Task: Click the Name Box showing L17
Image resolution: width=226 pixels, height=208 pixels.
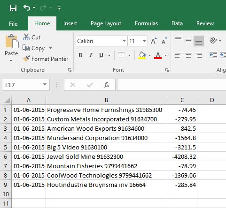Action: 22,85
